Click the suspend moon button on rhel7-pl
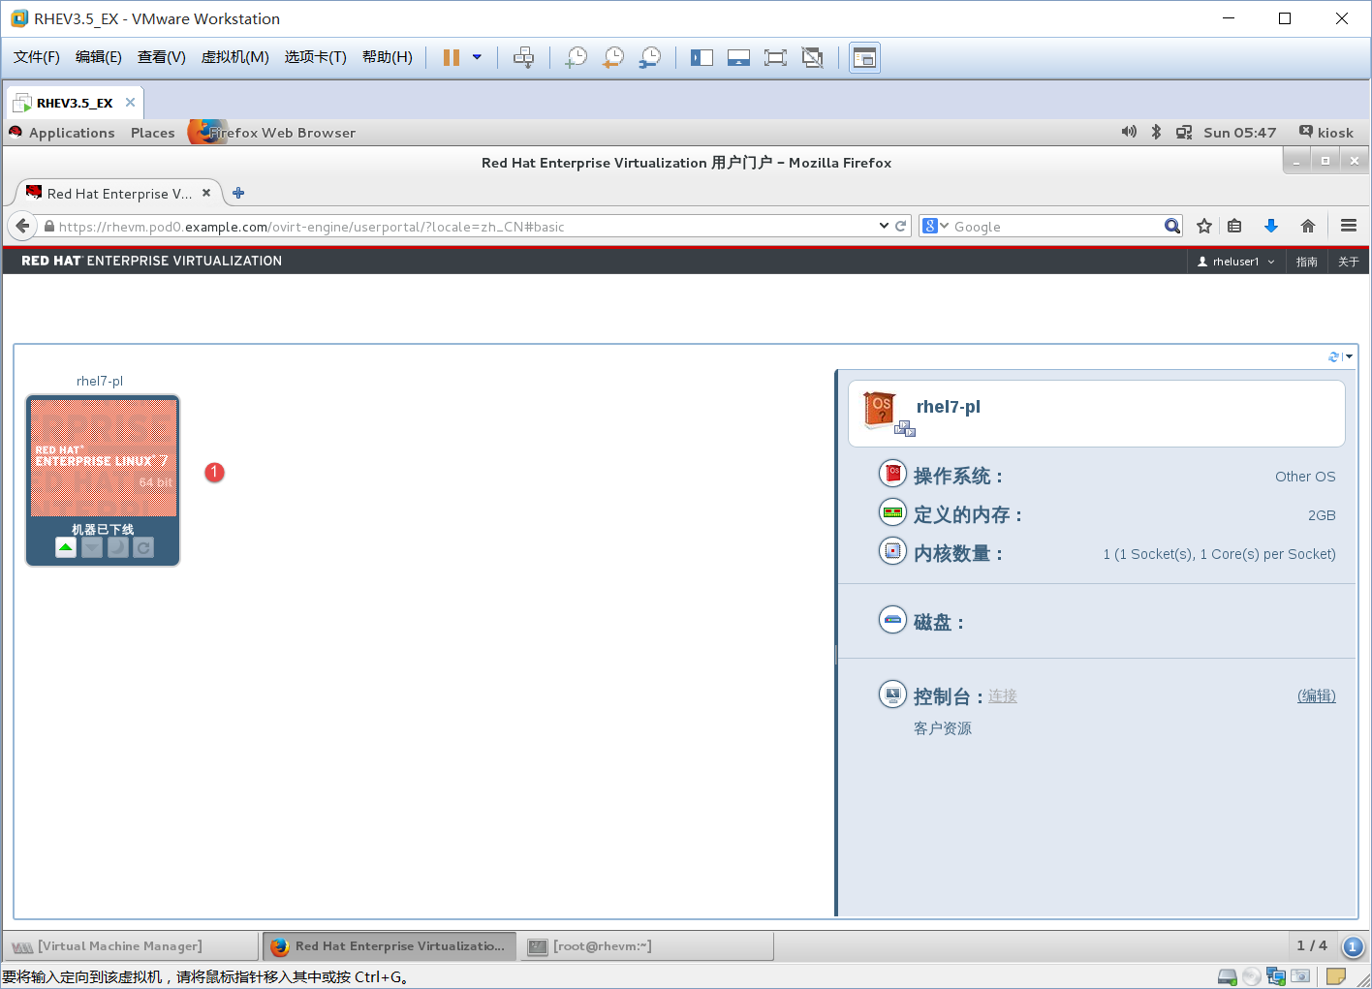This screenshot has width=1372, height=989. point(117,548)
